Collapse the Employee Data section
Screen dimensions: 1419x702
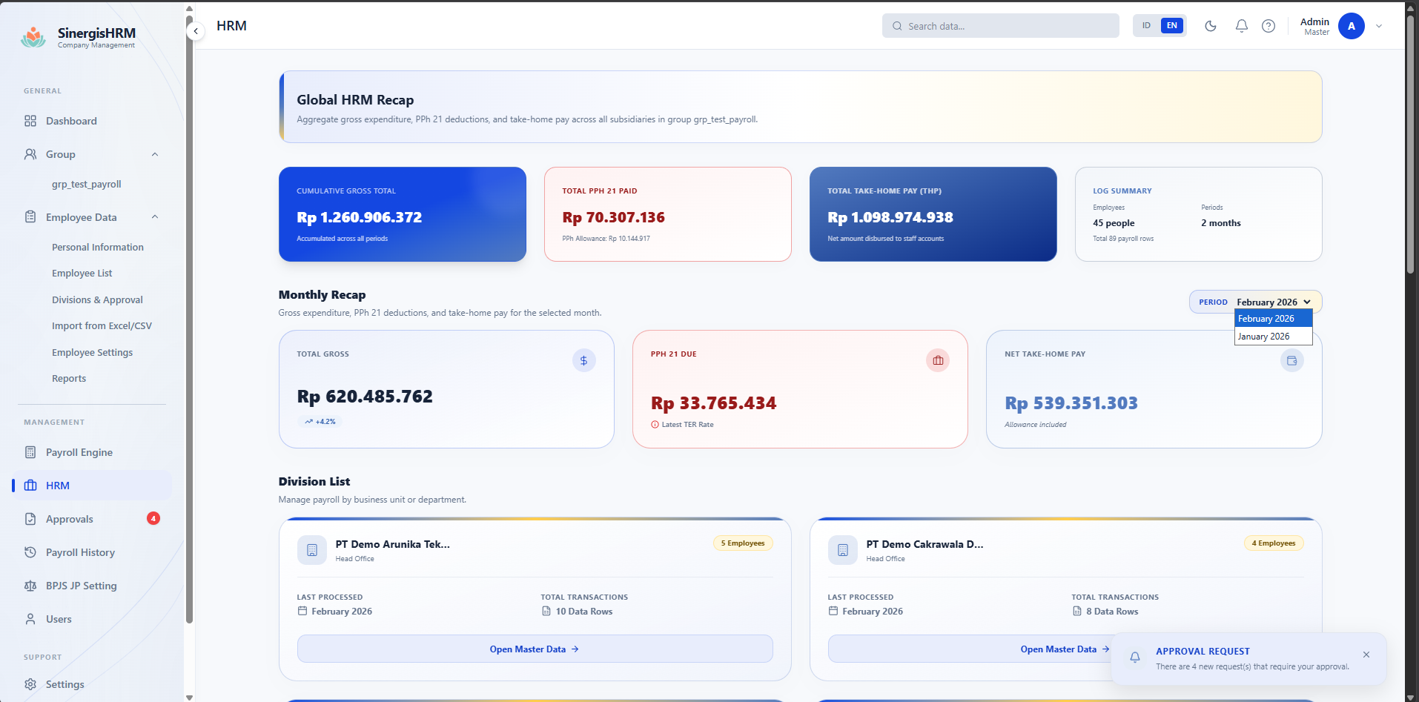pos(155,217)
